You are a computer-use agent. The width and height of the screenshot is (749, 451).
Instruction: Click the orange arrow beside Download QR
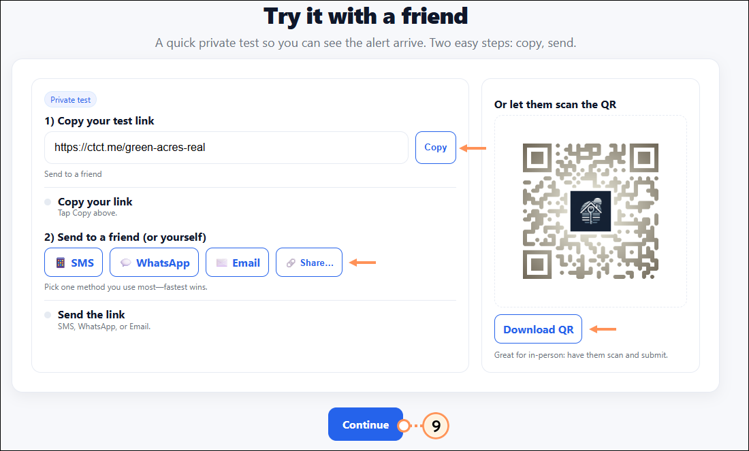click(x=603, y=329)
